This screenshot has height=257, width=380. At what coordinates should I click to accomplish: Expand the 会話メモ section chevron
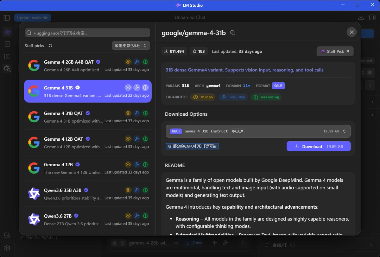371,245
